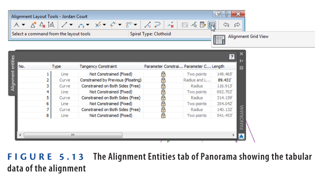
Task: Click the Autodesk logo at Panorama bottom
Action: tap(241, 136)
